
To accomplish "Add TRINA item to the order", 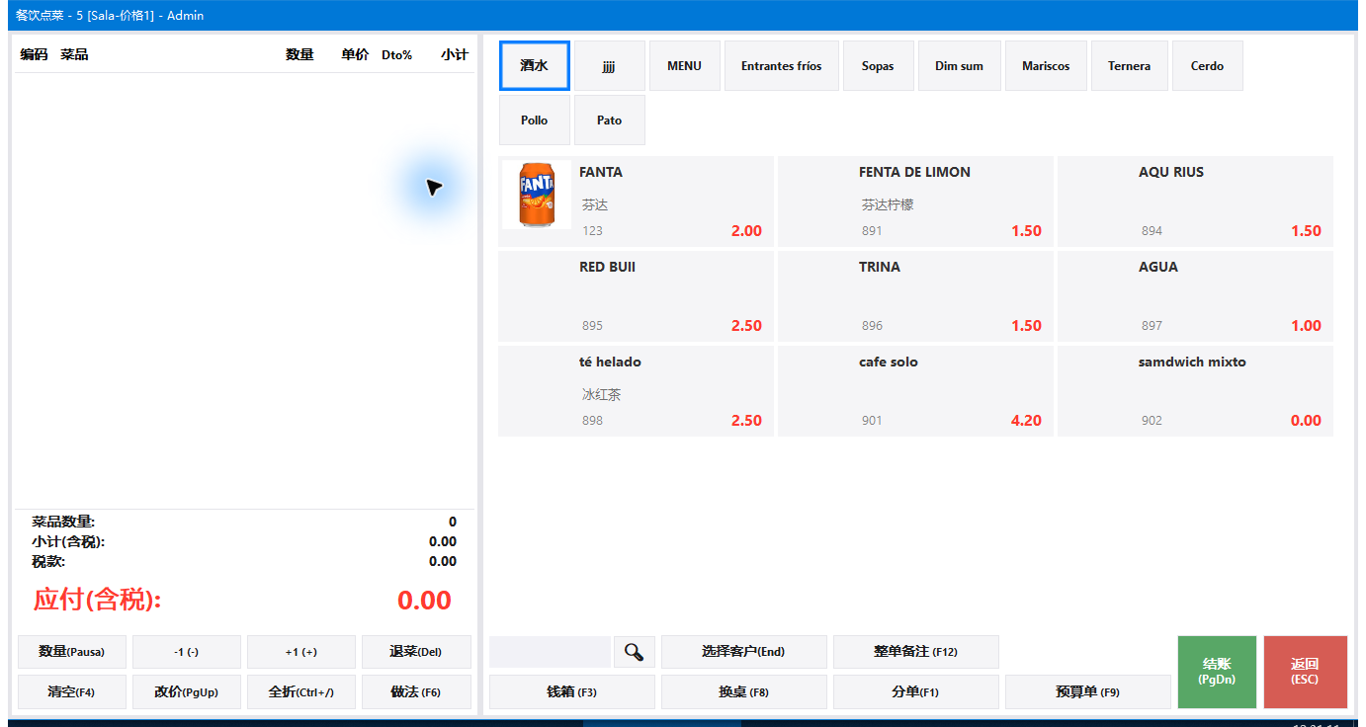I will click(x=915, y=296).
